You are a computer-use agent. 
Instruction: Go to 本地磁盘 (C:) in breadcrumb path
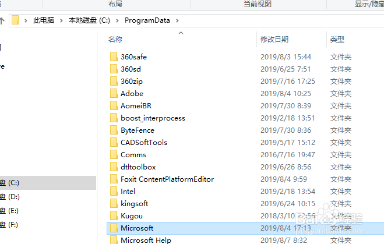89,20
